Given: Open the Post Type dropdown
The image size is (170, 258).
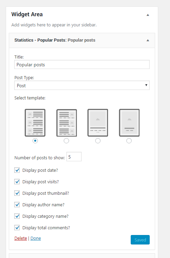Looking at the screenshot, I should click(x=82, y=85).
